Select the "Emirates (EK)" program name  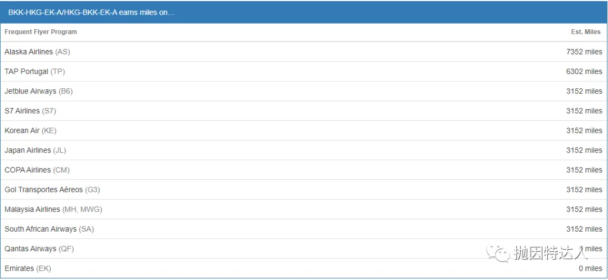[x=28, y=268]
